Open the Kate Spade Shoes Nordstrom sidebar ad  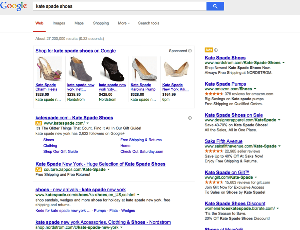pos(225,58)
